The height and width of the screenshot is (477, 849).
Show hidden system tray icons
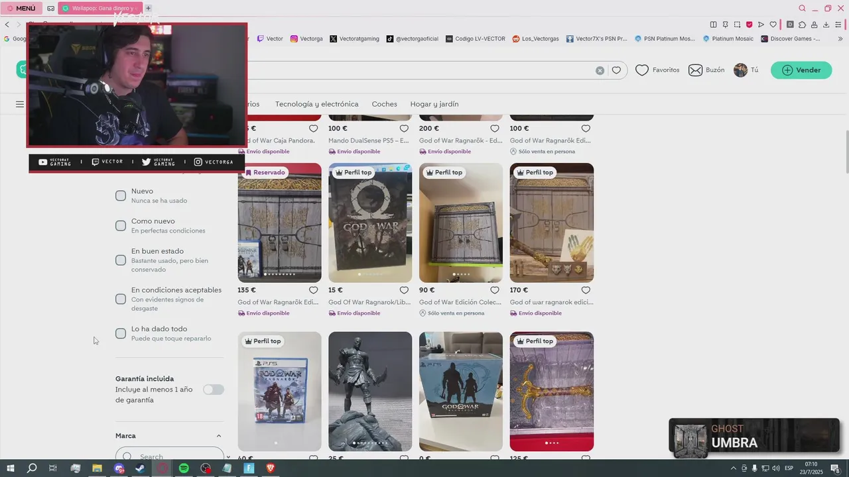tap(734, 468)
